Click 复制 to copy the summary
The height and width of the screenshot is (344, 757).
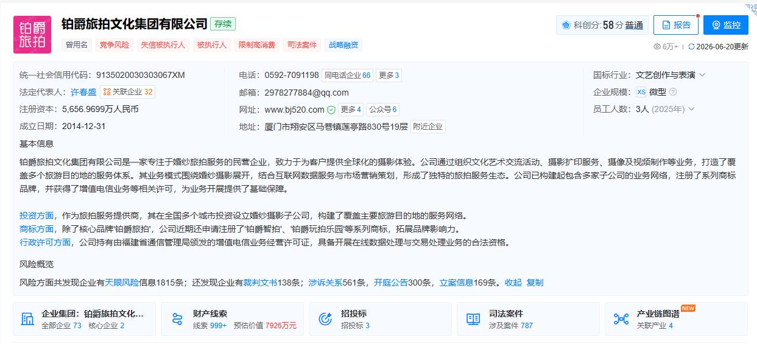(535, 283)
